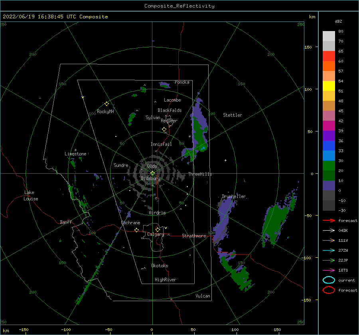Click the orange 57-60 dBZ swatch
359x335 pixels.
coord(329,66)
